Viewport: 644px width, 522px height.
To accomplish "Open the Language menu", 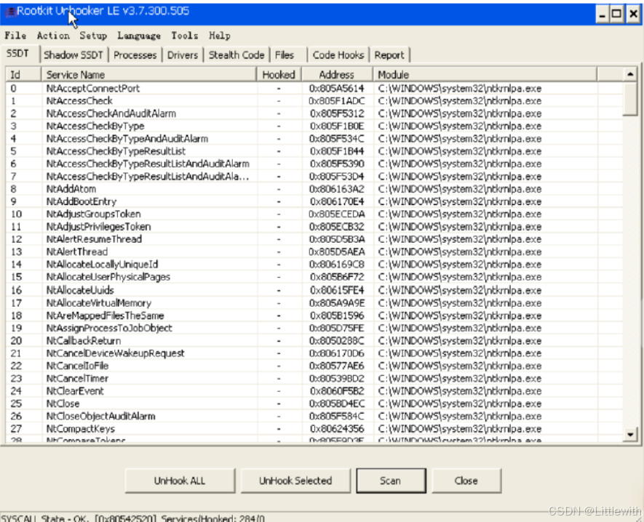I will click(139, 36).
